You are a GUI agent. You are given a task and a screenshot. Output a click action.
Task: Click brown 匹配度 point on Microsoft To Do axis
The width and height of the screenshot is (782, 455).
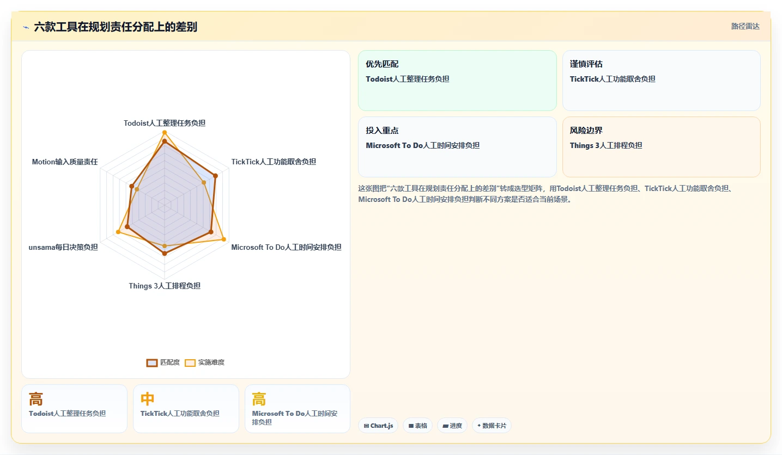click(211, 232)
